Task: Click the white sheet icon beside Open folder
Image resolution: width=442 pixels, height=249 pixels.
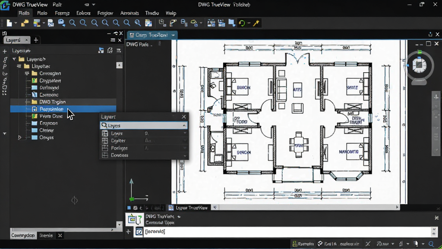Action: [51, 23]
